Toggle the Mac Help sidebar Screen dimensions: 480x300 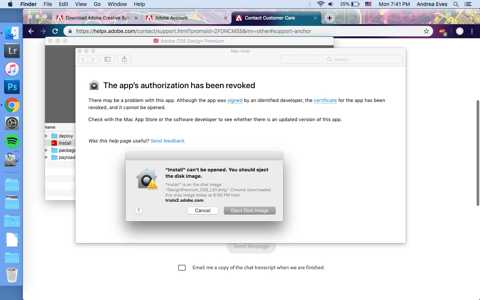pos(107,59)
